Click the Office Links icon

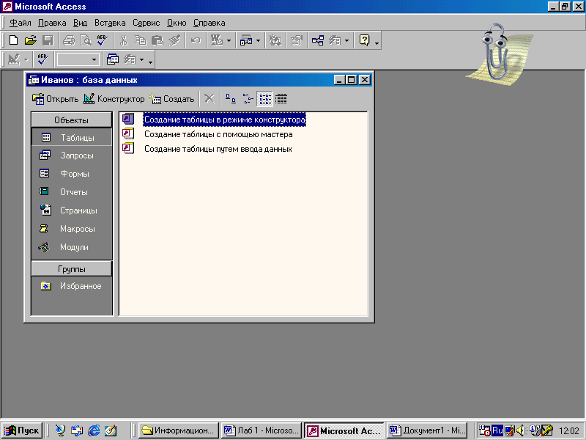click(217, 40)
